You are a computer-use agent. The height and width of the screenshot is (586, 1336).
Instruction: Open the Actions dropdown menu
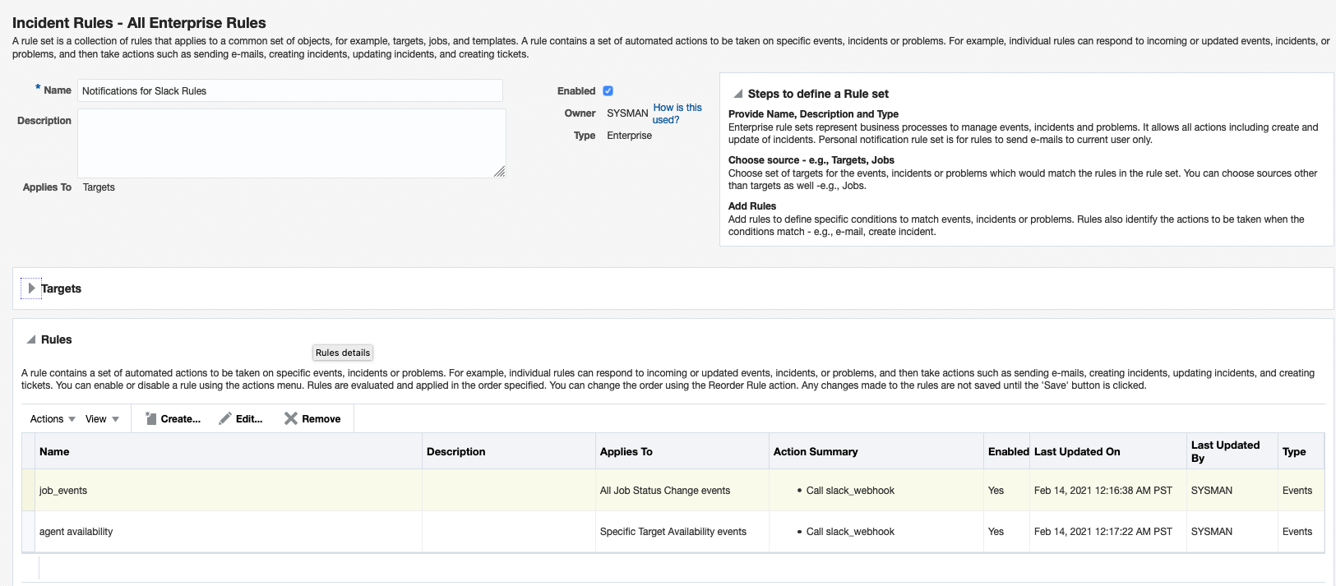click(x=53, y=419)
